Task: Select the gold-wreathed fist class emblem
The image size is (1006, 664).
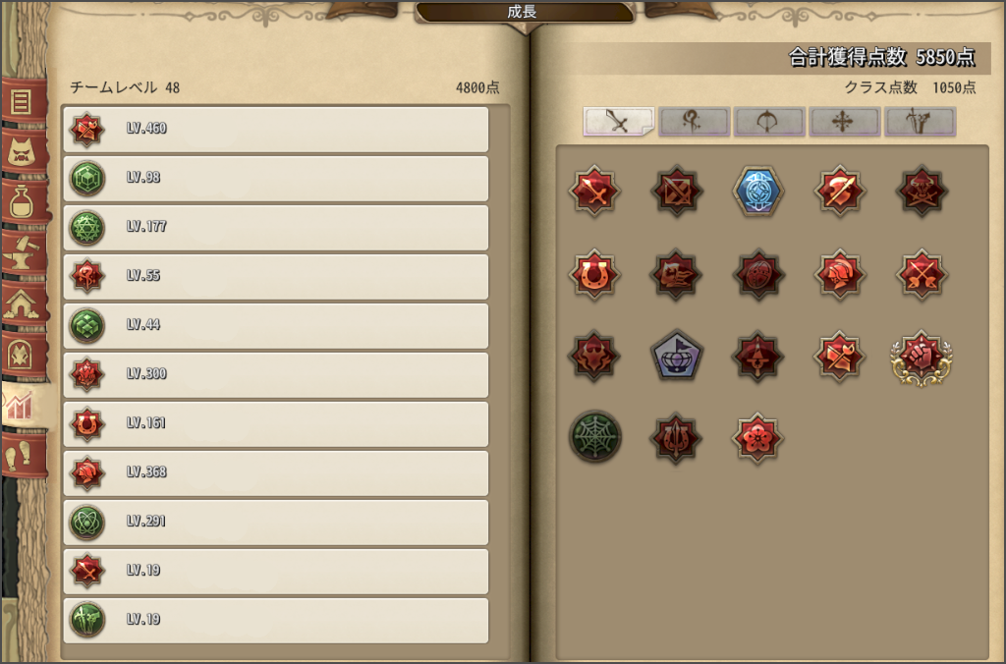Action: (922, 357)
